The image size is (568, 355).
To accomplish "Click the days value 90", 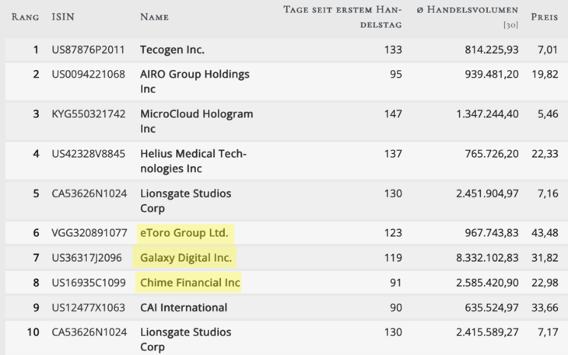I will 396,308.
